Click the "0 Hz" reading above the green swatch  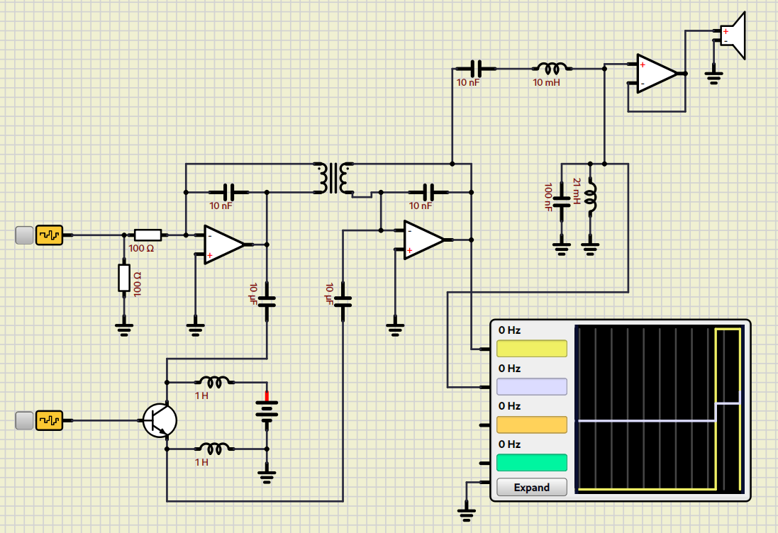coord(510,444)
